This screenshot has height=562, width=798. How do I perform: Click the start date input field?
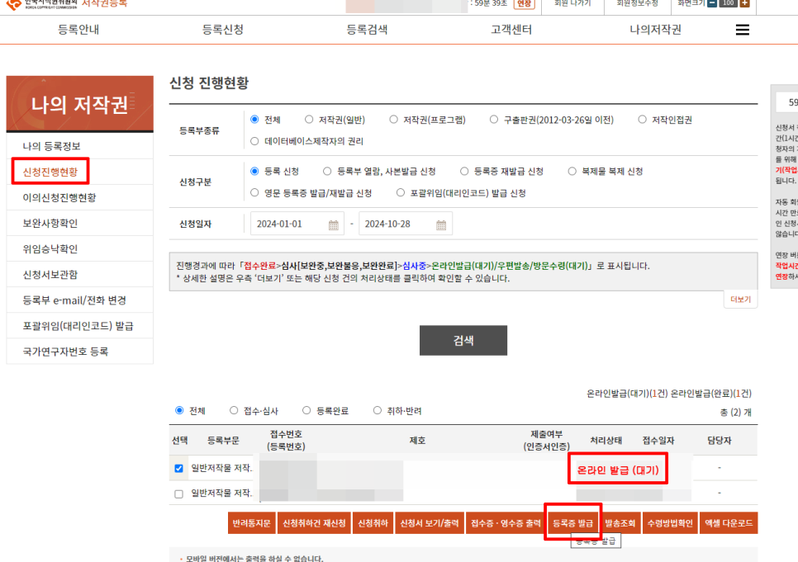click(x=289, y=224)
